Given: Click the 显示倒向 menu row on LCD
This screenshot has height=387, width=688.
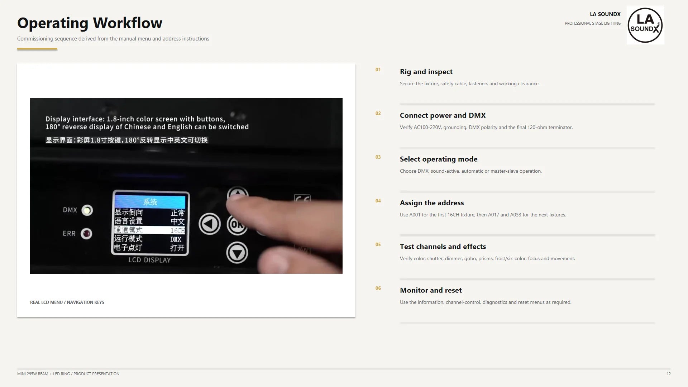Looking at the screenshot, I should coord(150,213).
